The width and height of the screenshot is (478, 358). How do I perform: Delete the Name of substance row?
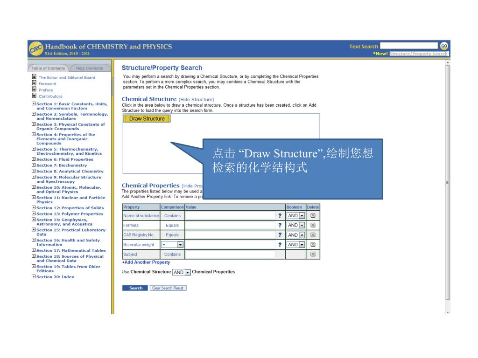[313, 215]
